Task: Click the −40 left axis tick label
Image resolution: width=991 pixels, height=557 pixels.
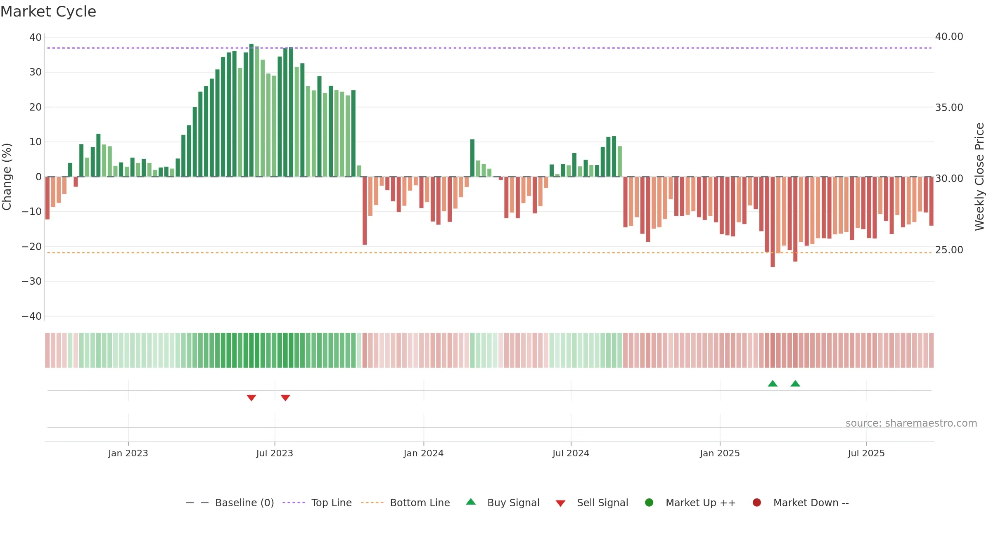Action: click(x=32, y=316)
